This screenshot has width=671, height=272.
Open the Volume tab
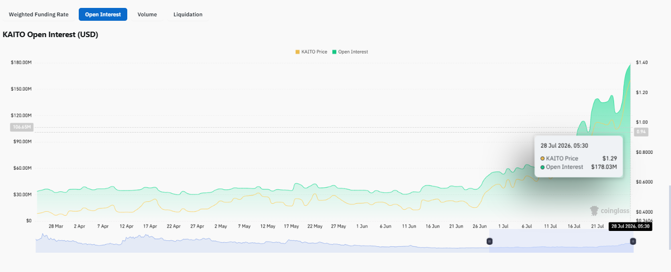tap(147, 14)
